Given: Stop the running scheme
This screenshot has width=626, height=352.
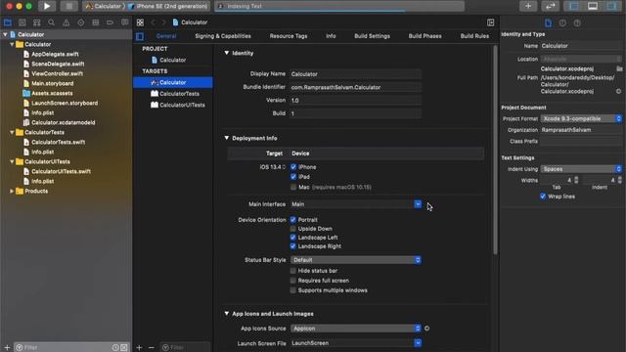Looking at the screenshot, I should (x=68, y=6).
